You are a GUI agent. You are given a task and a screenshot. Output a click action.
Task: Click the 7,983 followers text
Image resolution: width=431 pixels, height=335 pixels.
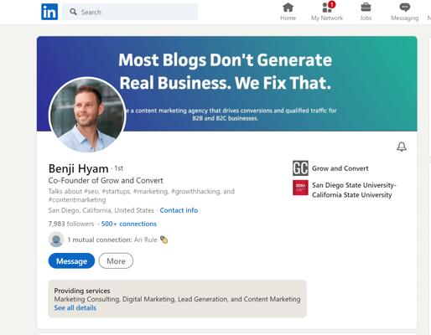(x=71, y=224)
